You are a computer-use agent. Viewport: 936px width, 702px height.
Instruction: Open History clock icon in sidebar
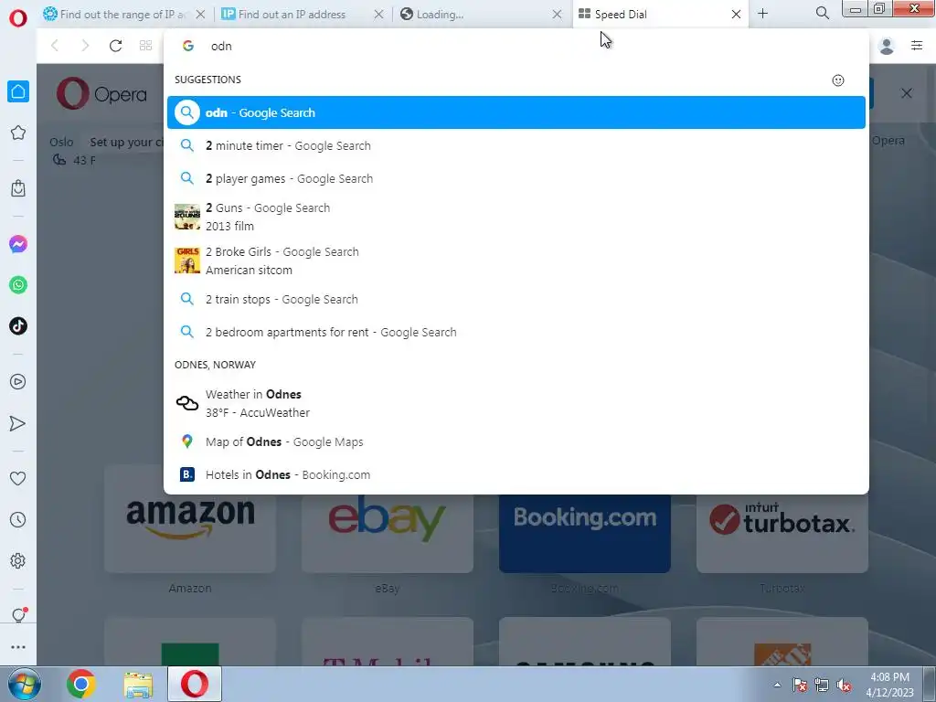(18, 520)
